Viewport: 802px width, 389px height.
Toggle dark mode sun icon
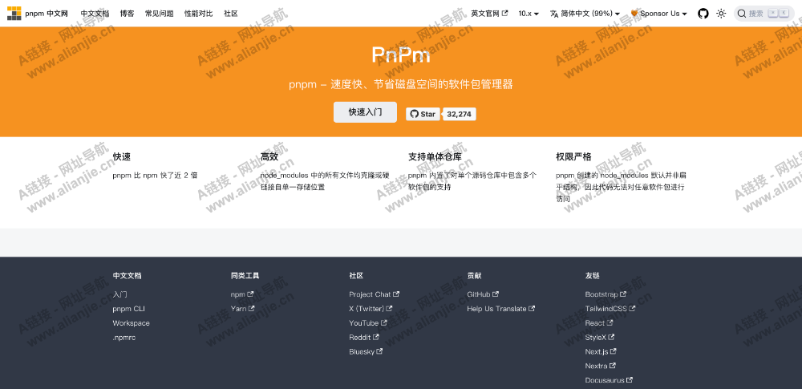pos(721,14)
